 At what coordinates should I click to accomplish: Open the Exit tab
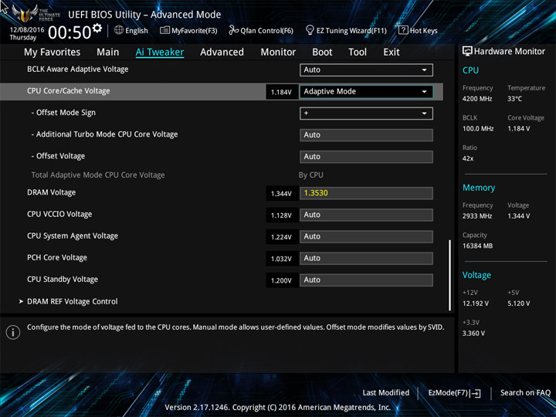392,53
